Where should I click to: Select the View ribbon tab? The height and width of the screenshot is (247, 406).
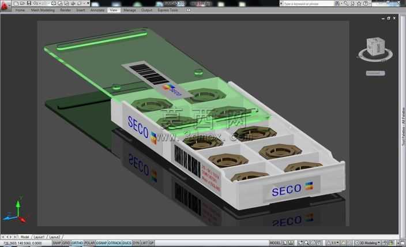tap(114, 10)
